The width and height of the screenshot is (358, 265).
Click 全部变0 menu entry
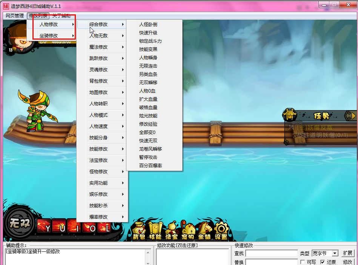pos(155,132)
